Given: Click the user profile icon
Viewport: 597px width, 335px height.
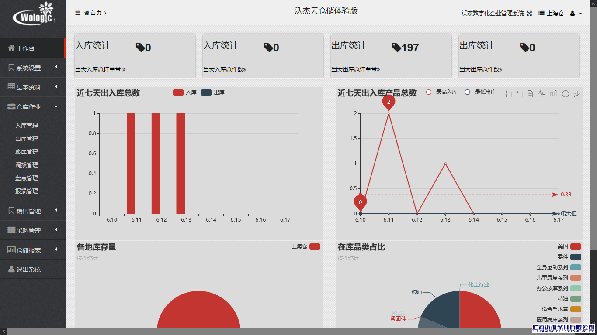Looking at the screenshot, I should coord(573,13).
